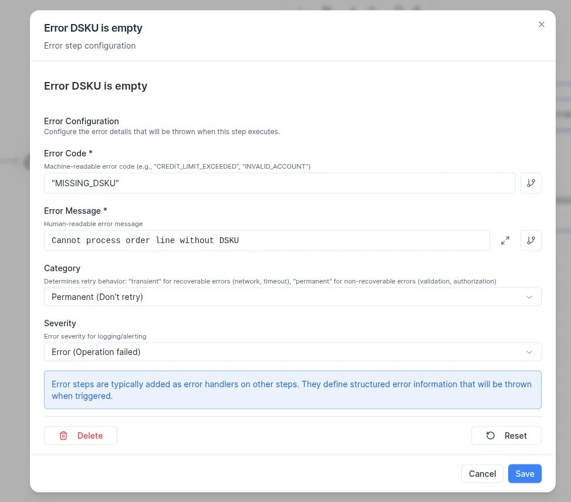
Task: Click branch icon next to Error Message
Action: tap(531, 240)
